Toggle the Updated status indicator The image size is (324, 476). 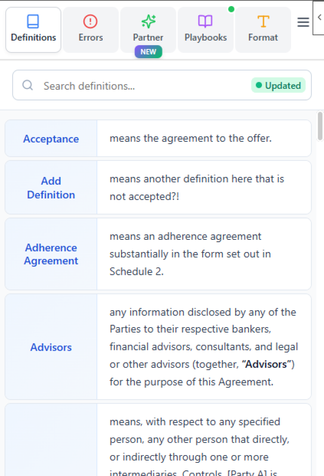coord(278,85)
